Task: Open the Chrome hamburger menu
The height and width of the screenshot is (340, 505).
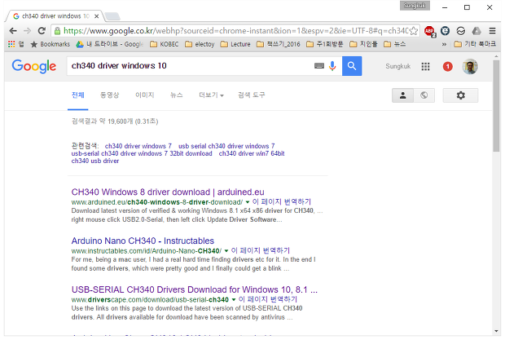Action: coord(492,31)
